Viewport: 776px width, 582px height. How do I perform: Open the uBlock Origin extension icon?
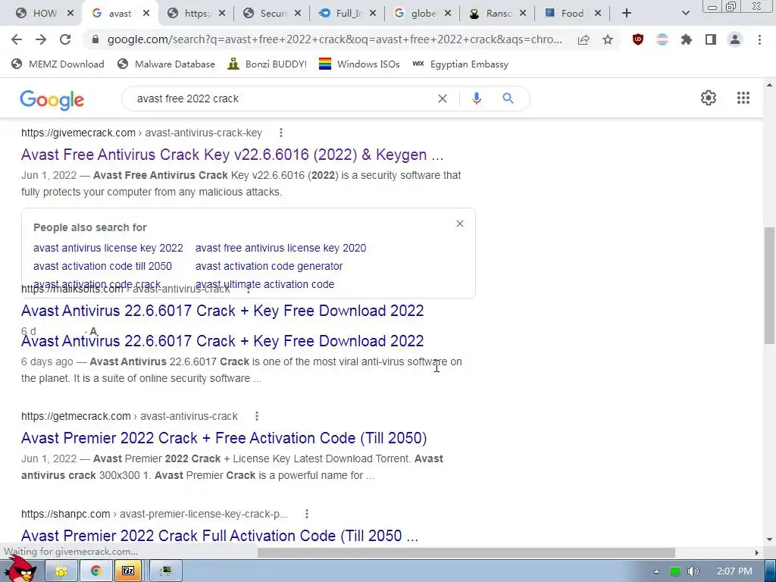(638, 39)
